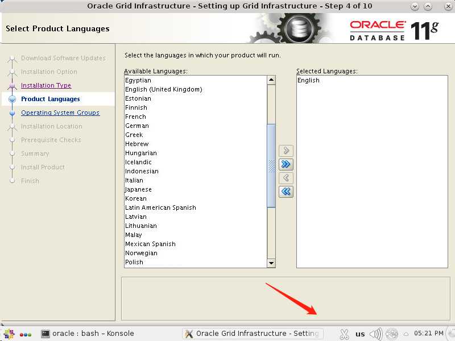Select German in the available list
The image size is (455, 341).
coord(195,126)
